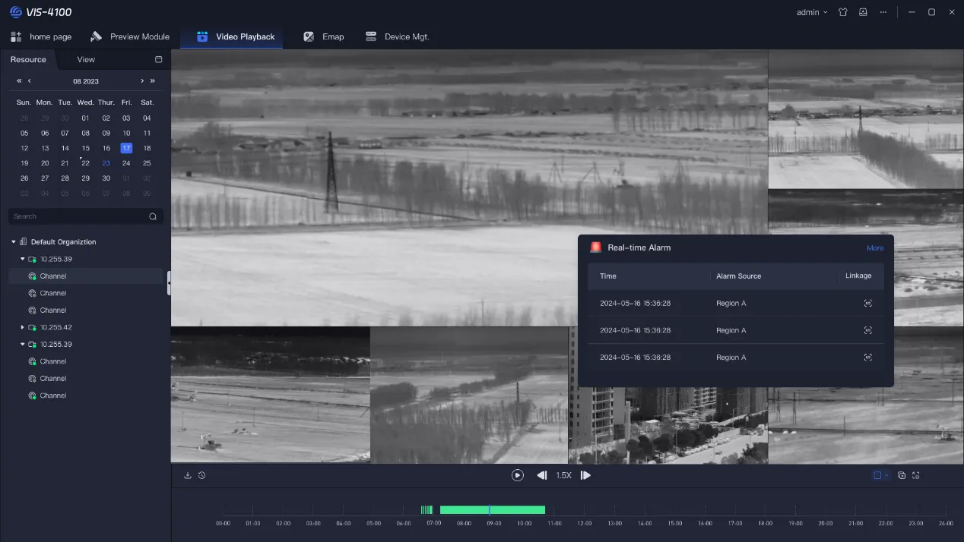This screenshot has height=542, width=964.
Task: Toggle the screen layout panel icon
Action: (878, 474)
